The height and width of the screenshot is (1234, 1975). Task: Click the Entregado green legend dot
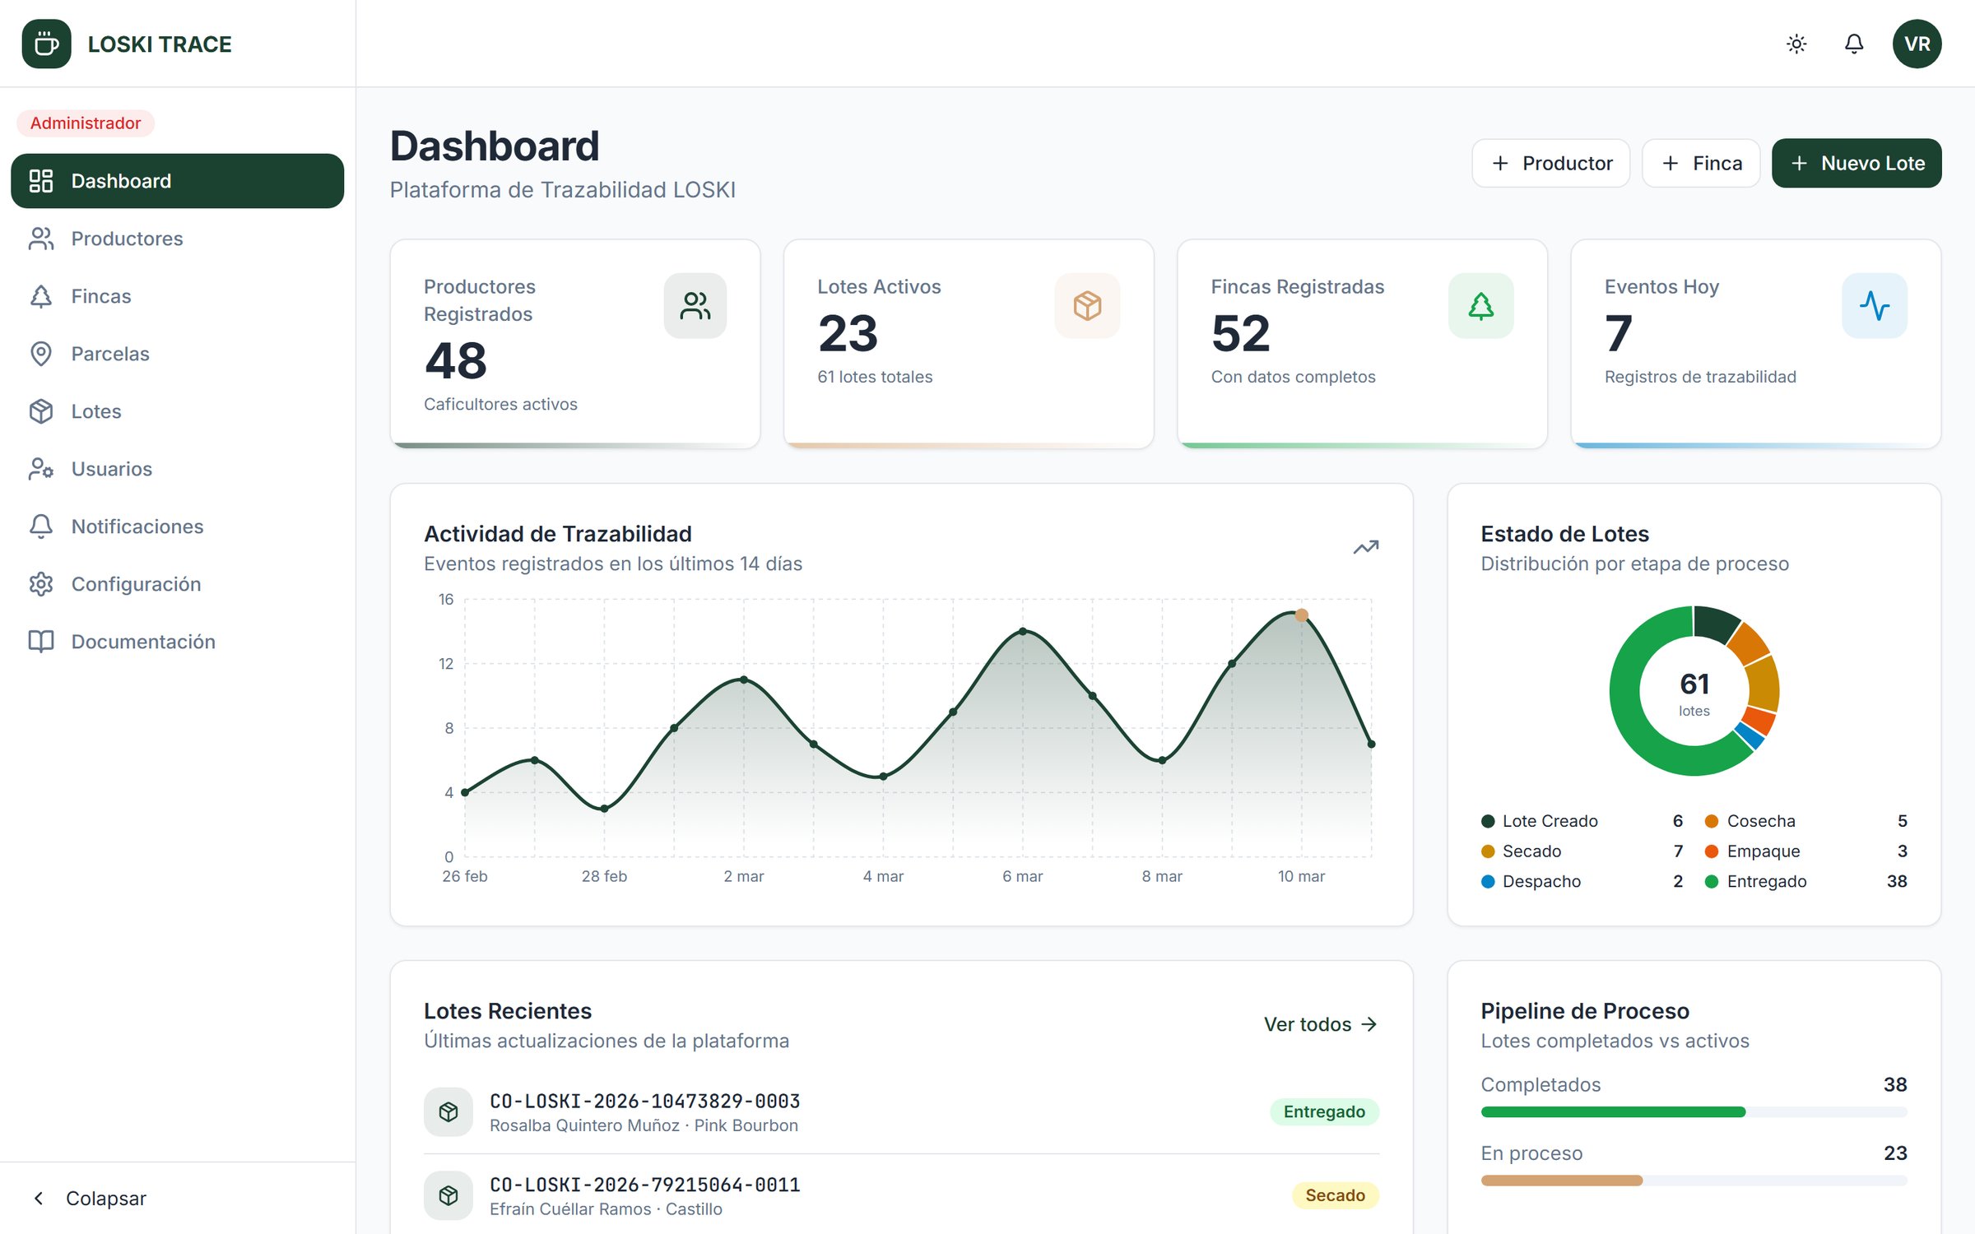[x=1712, y=881]
